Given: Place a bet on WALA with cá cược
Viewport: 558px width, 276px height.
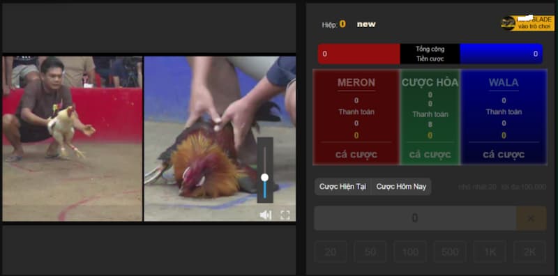Looking at the screenshot, I should [504, 155].
